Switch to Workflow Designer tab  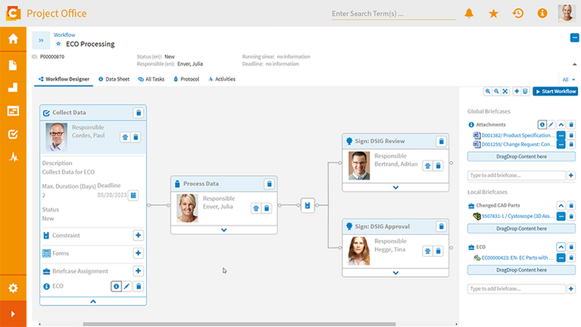coord(64,79)
